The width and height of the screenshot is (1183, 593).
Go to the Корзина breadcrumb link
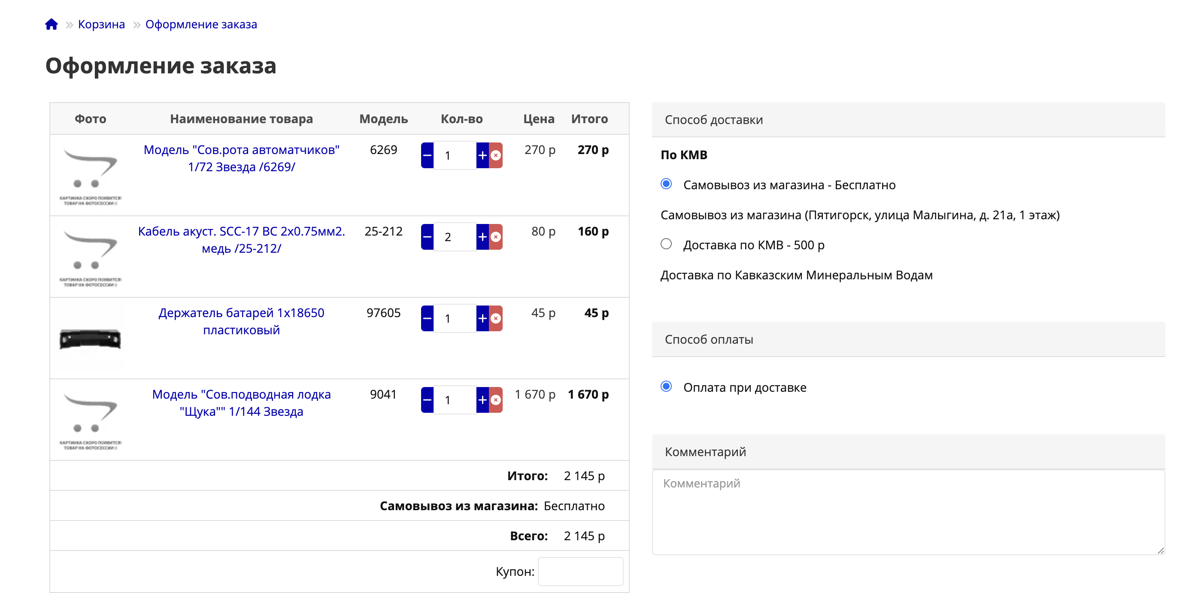pos(101,24)
